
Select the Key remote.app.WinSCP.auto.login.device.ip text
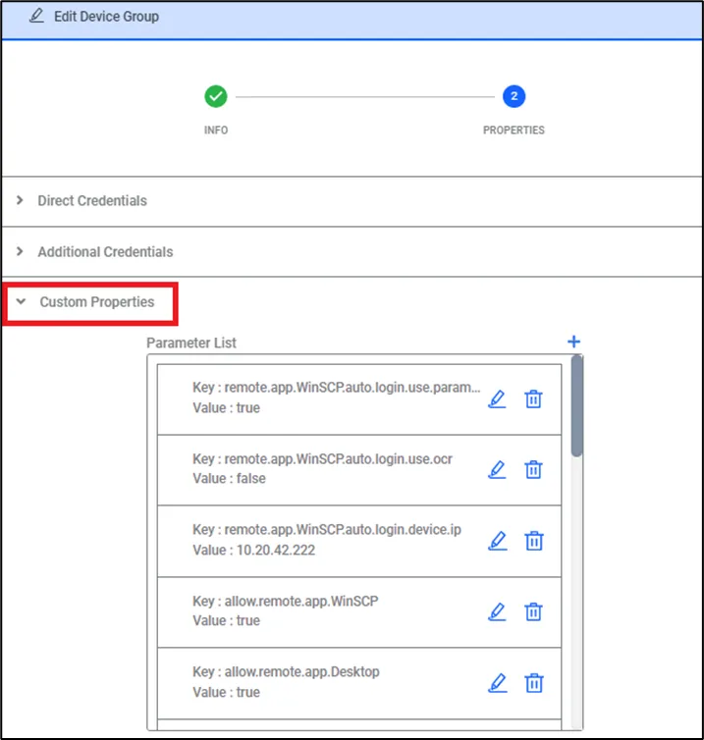(x=327, y=530)
